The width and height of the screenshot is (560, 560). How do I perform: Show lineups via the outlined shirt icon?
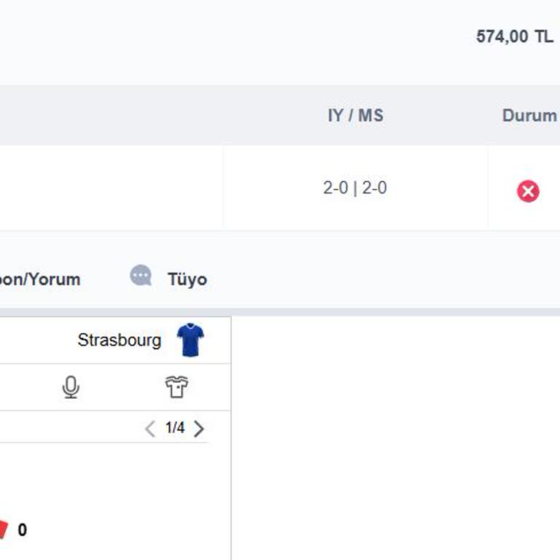pyautogui.click(x=176, y=387)
